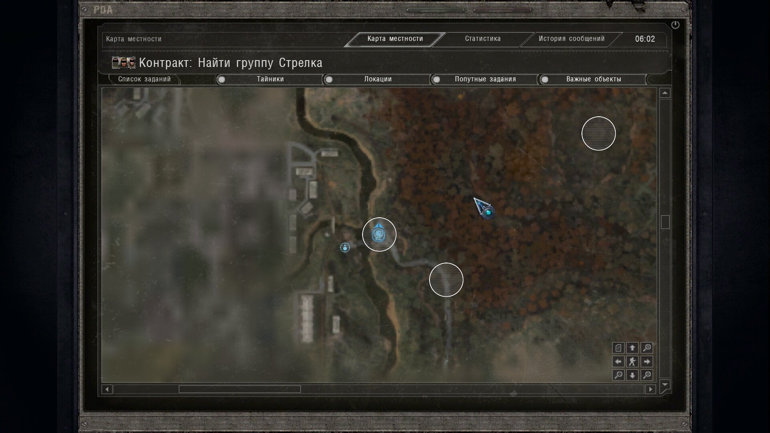
Task: Click the vertical scrollbar down arrow
Action: (665, 385)
